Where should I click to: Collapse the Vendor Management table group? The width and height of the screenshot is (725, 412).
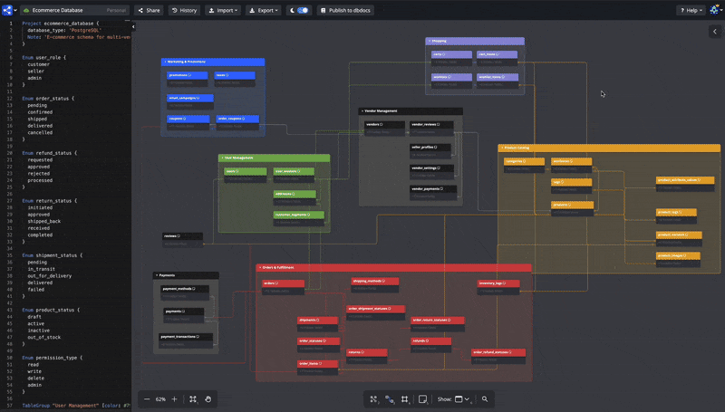[x=362, y=110]
